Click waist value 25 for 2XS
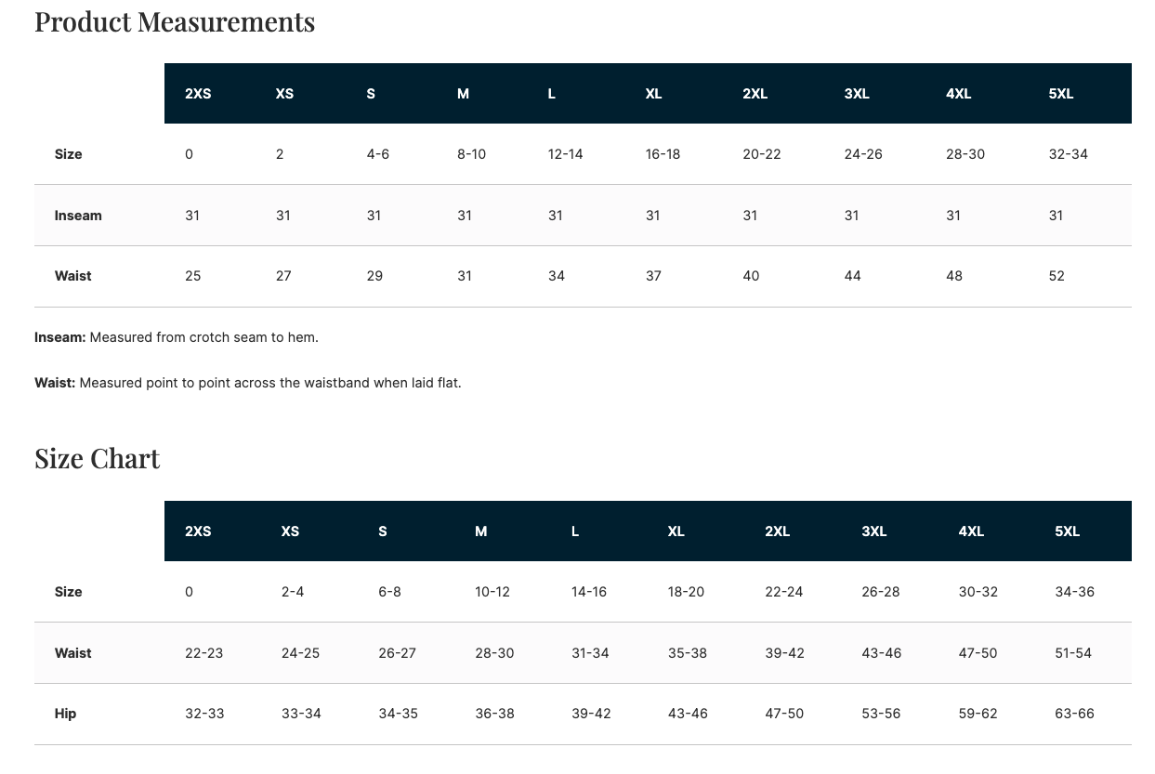 pos(192,276)
